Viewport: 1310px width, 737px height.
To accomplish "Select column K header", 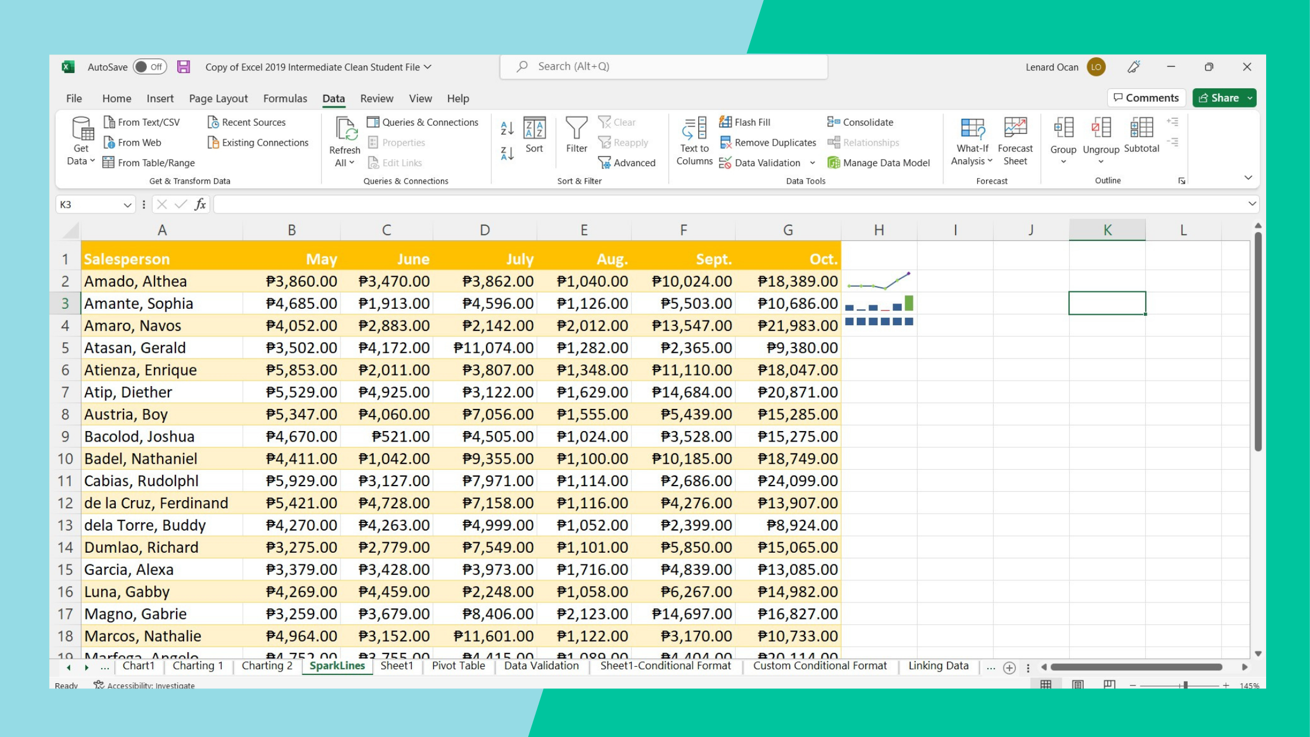I will (x=1107, y=230).
